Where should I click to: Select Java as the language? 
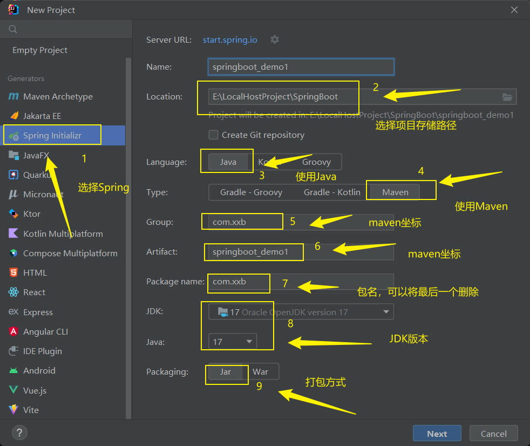click(x=228, y=162)
